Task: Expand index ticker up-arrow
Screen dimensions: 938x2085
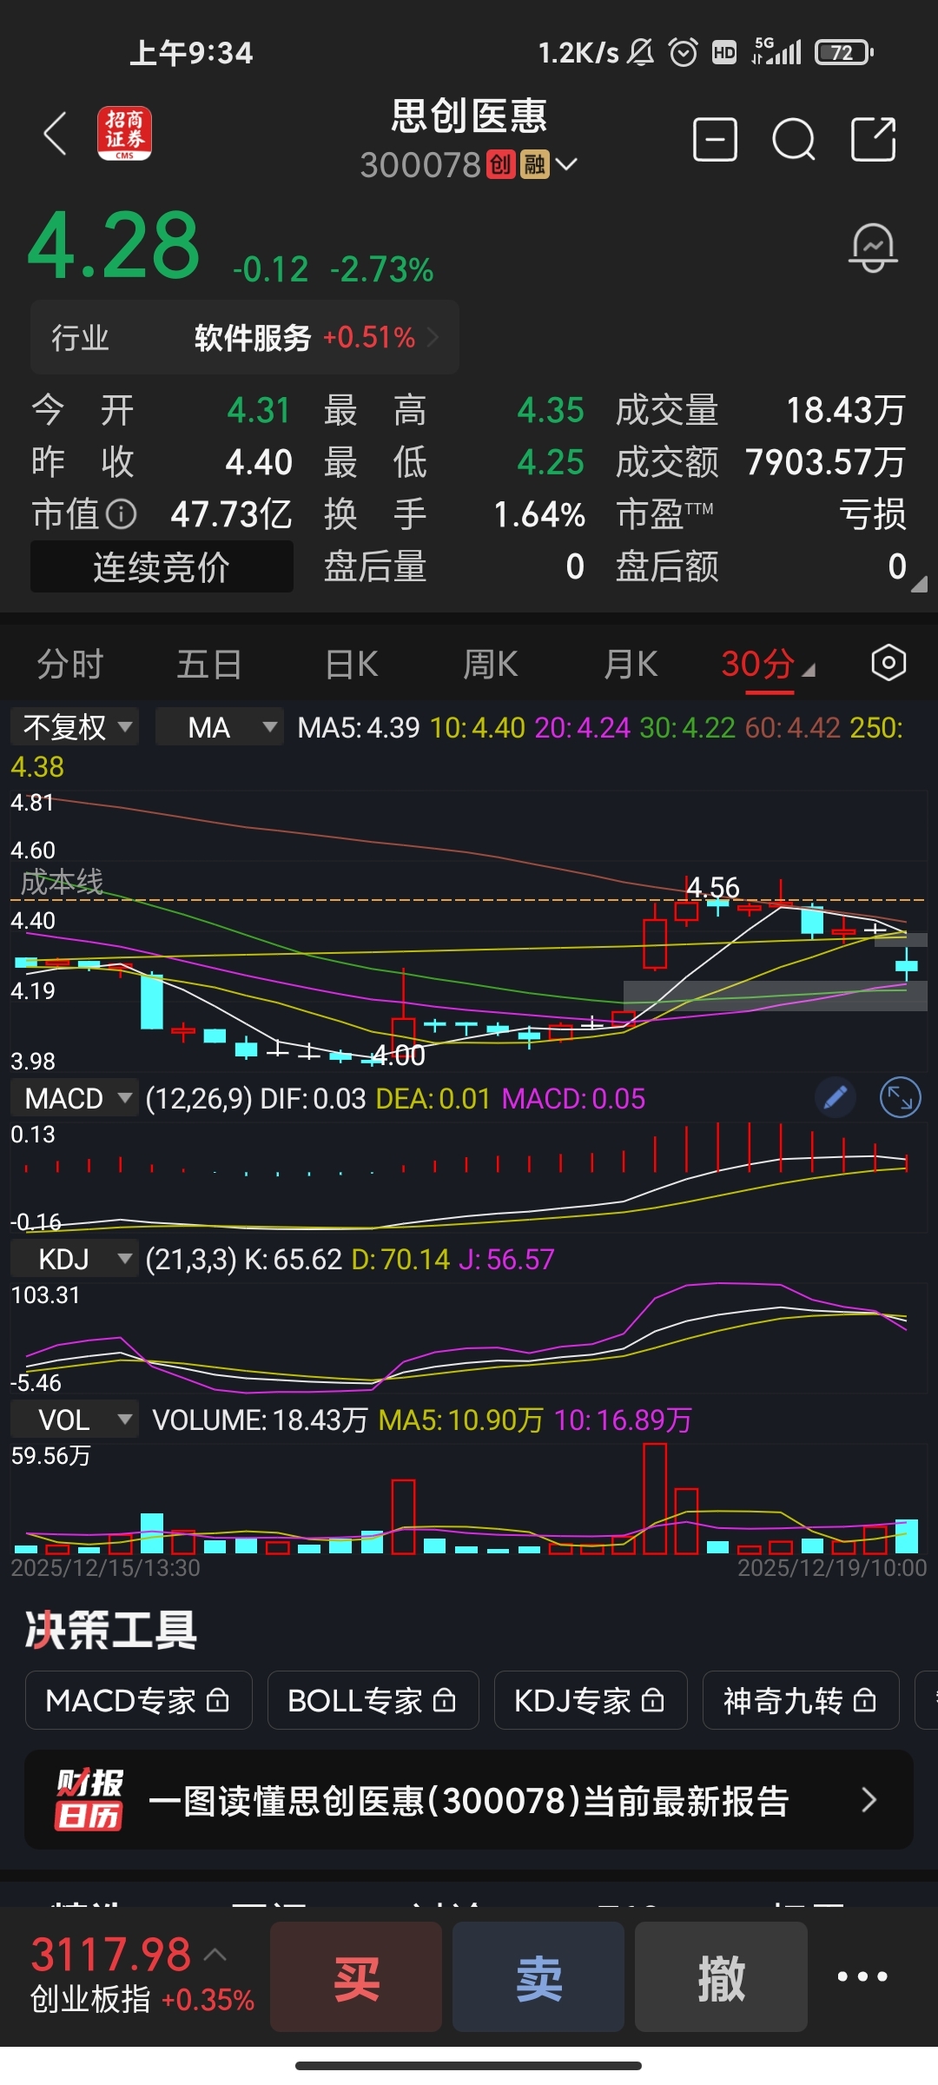Action: [x=215, y=1955]
